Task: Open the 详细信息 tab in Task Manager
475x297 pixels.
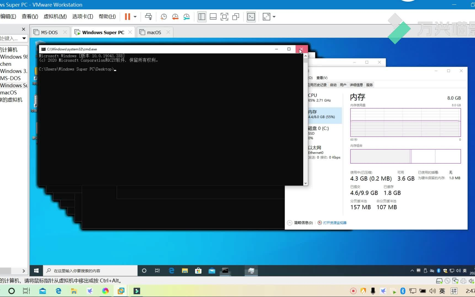Action: click(x=356, y=85)
